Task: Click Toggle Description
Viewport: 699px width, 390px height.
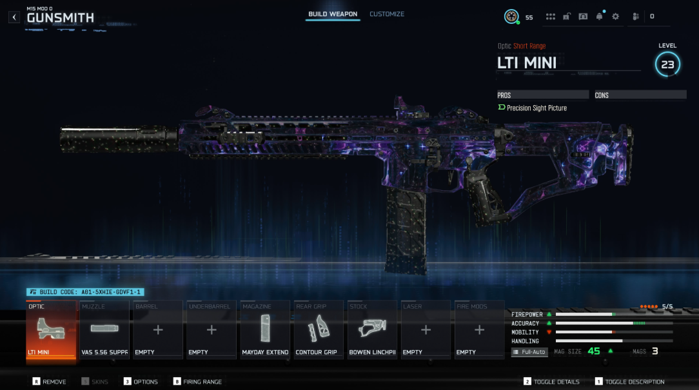Action: tap(629, 382)
